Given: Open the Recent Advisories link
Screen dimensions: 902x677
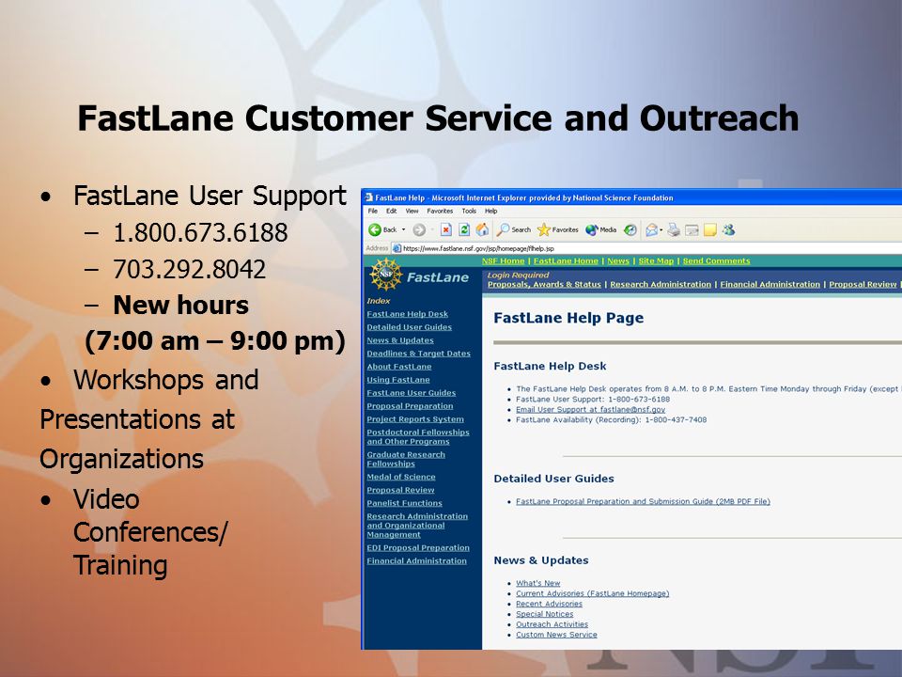Looking at the screenshot, I should point(549,604).
